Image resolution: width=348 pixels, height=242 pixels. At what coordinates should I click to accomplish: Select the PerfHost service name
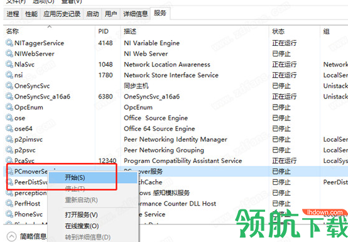coord(27,204)
